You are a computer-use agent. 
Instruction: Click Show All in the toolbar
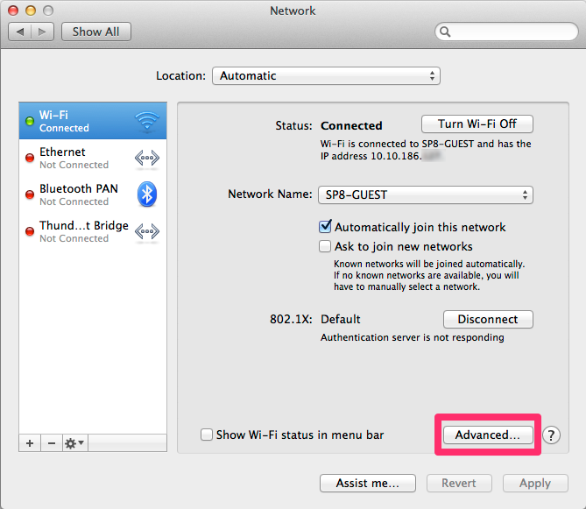point(95,32)
